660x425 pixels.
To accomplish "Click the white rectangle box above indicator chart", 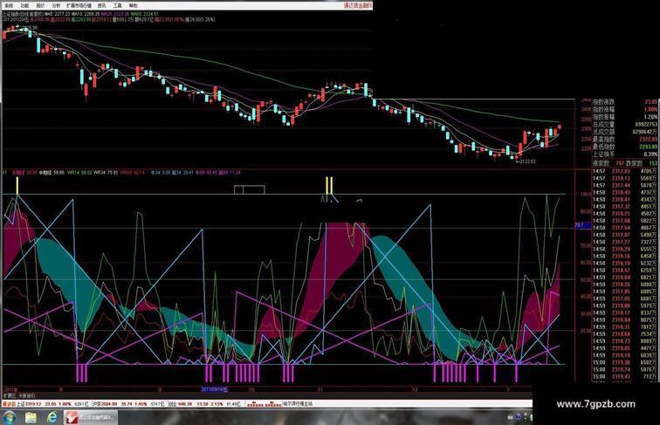I will pyautogui.click(x=250, y=189).
